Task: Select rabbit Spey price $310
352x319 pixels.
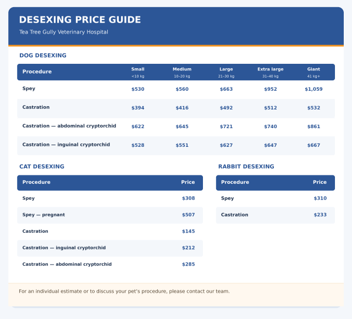Action: click(320, 198)
